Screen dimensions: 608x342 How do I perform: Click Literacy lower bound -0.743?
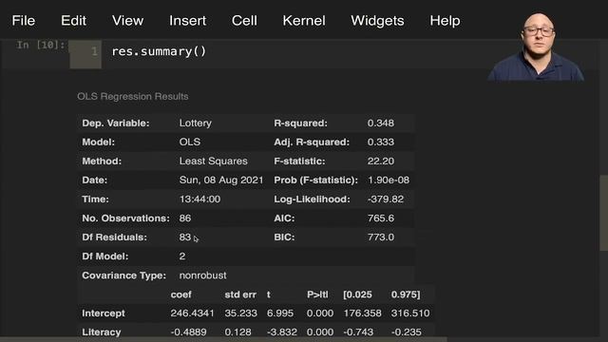coord(358,332)
